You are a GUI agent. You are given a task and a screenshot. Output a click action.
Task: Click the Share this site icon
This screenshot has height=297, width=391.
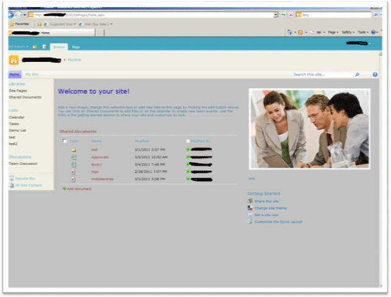click(x=250, y=201)
